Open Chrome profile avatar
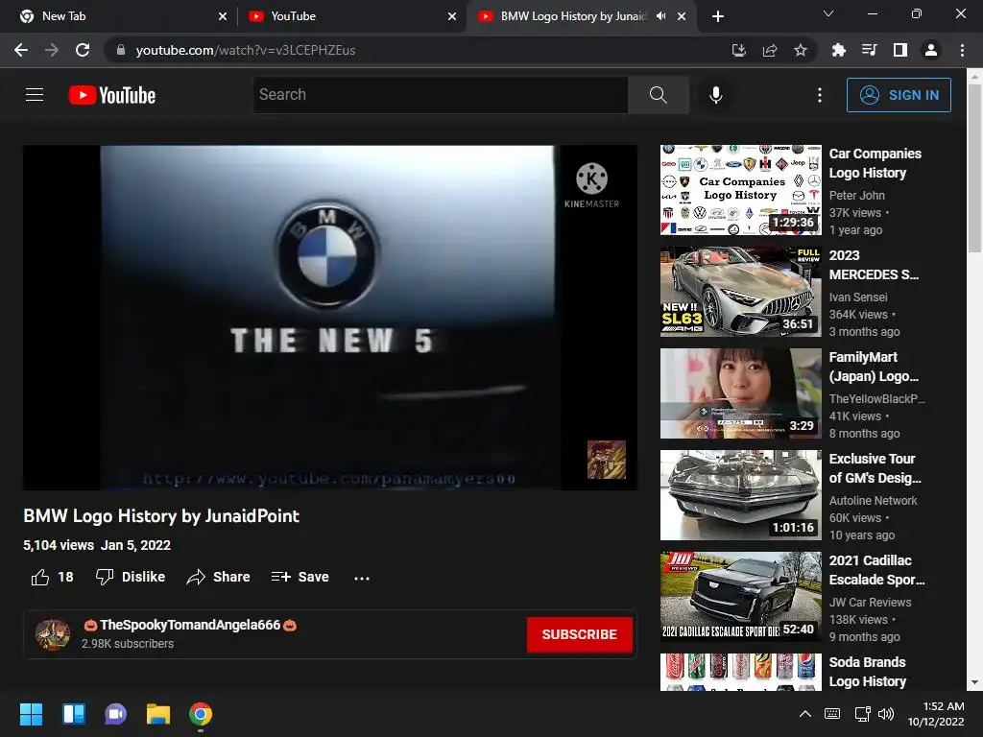 [931, 50]
